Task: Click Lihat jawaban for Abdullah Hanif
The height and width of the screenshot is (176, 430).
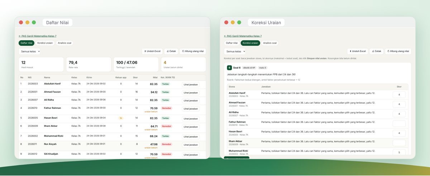Action: (191, 85)
